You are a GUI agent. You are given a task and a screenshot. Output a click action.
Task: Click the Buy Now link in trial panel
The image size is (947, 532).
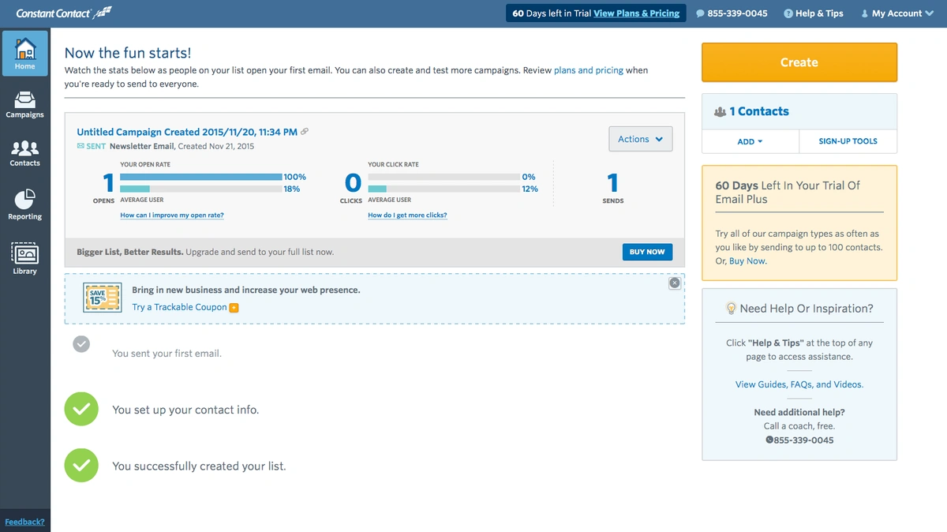coord(747,261)
